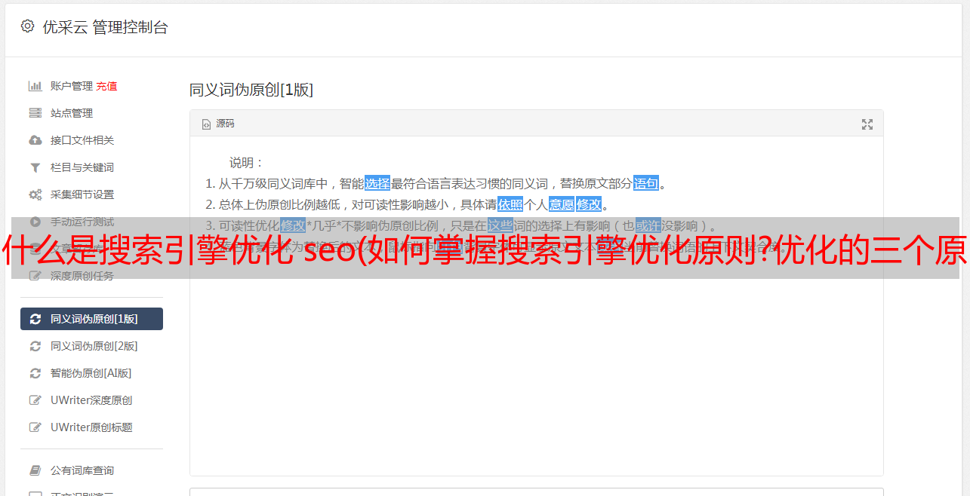The image size is (970, 496).
Task: Click the 源码 source code icon
Action: click(x=206, y=124)
